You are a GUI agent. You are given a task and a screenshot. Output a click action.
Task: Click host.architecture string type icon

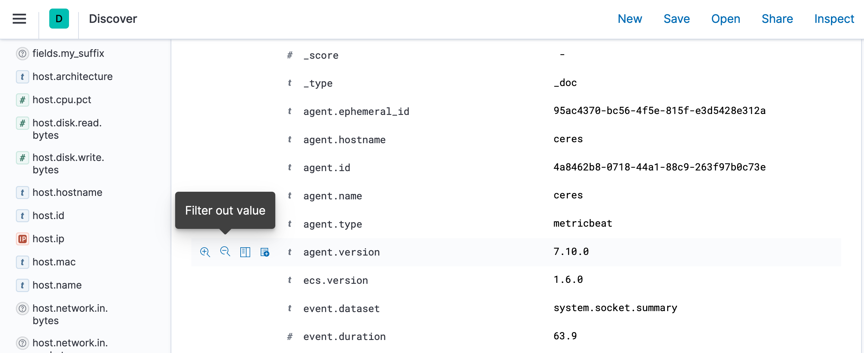click(x=23, y=77)
